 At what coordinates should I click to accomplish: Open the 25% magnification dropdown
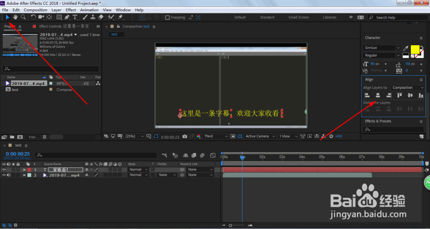[x=134, y=136]
